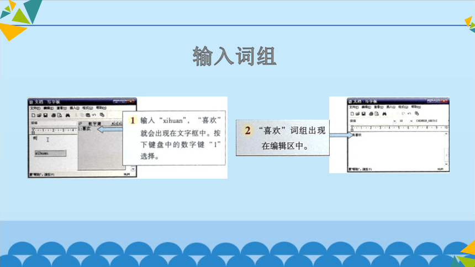This screenshot has width=475, height=267.
Task: Click the Paste icon in left WordPad window
Action: (x=88, y=115)
